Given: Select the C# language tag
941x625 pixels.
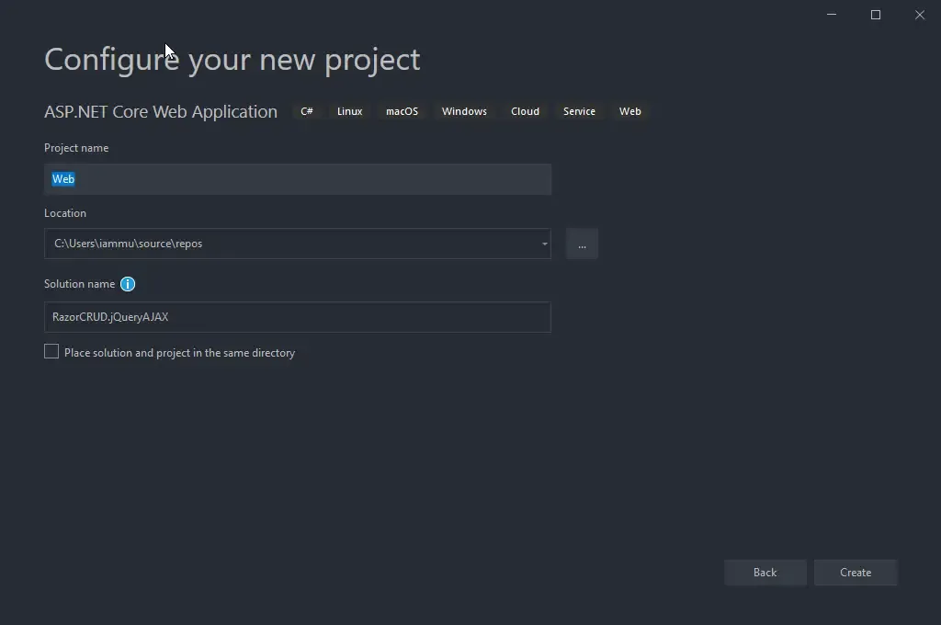Looking at the screenshot, I should (307, 111).
